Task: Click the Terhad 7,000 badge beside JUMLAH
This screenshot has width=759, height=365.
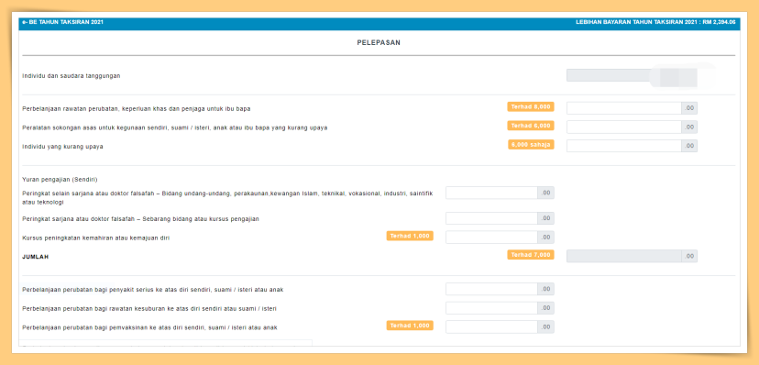Action: click(x=531, y=255)
